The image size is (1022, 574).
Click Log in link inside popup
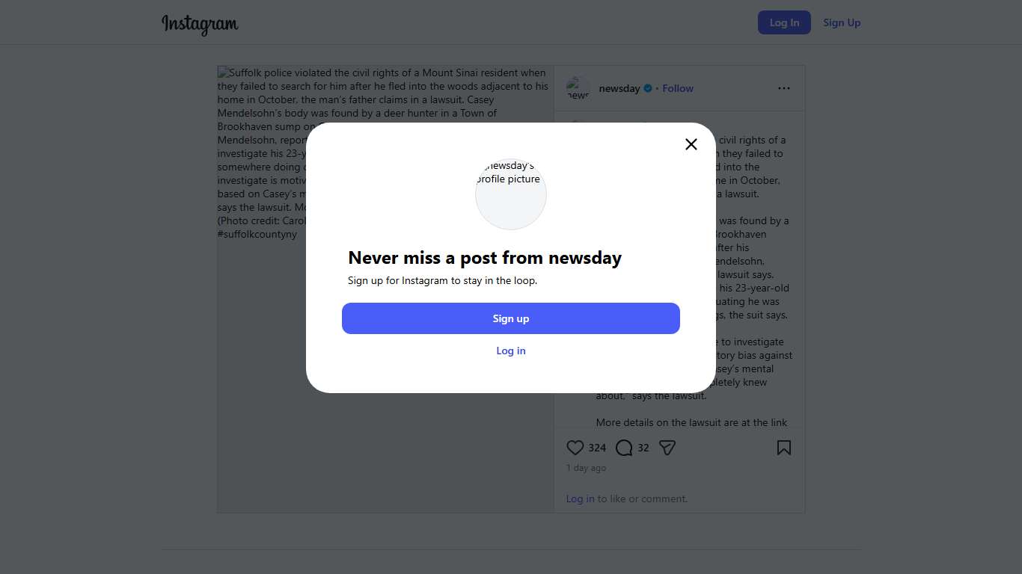coord(511,351)
